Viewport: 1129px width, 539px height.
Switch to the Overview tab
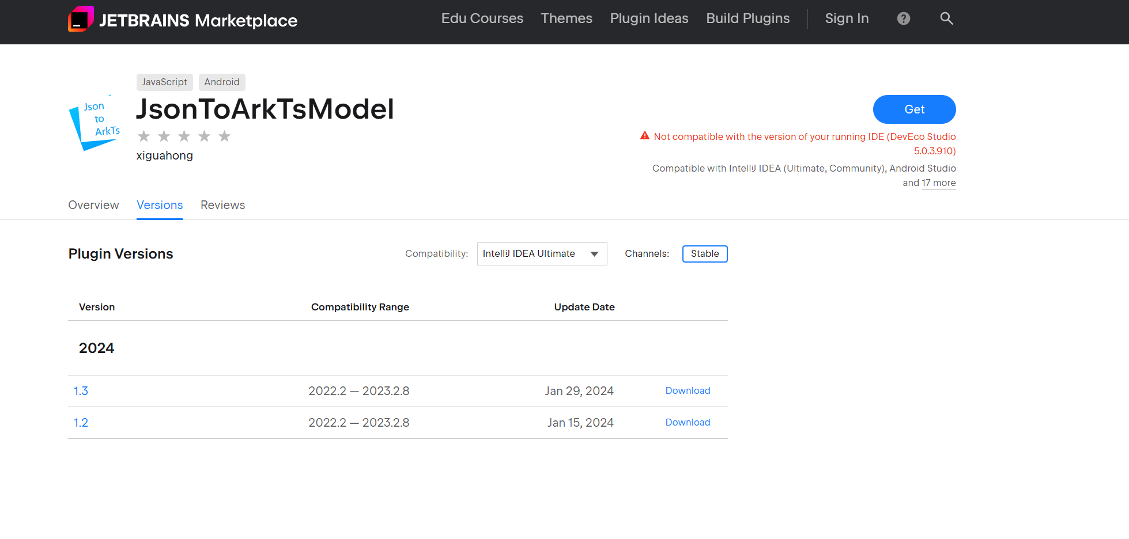pos(93,205)
